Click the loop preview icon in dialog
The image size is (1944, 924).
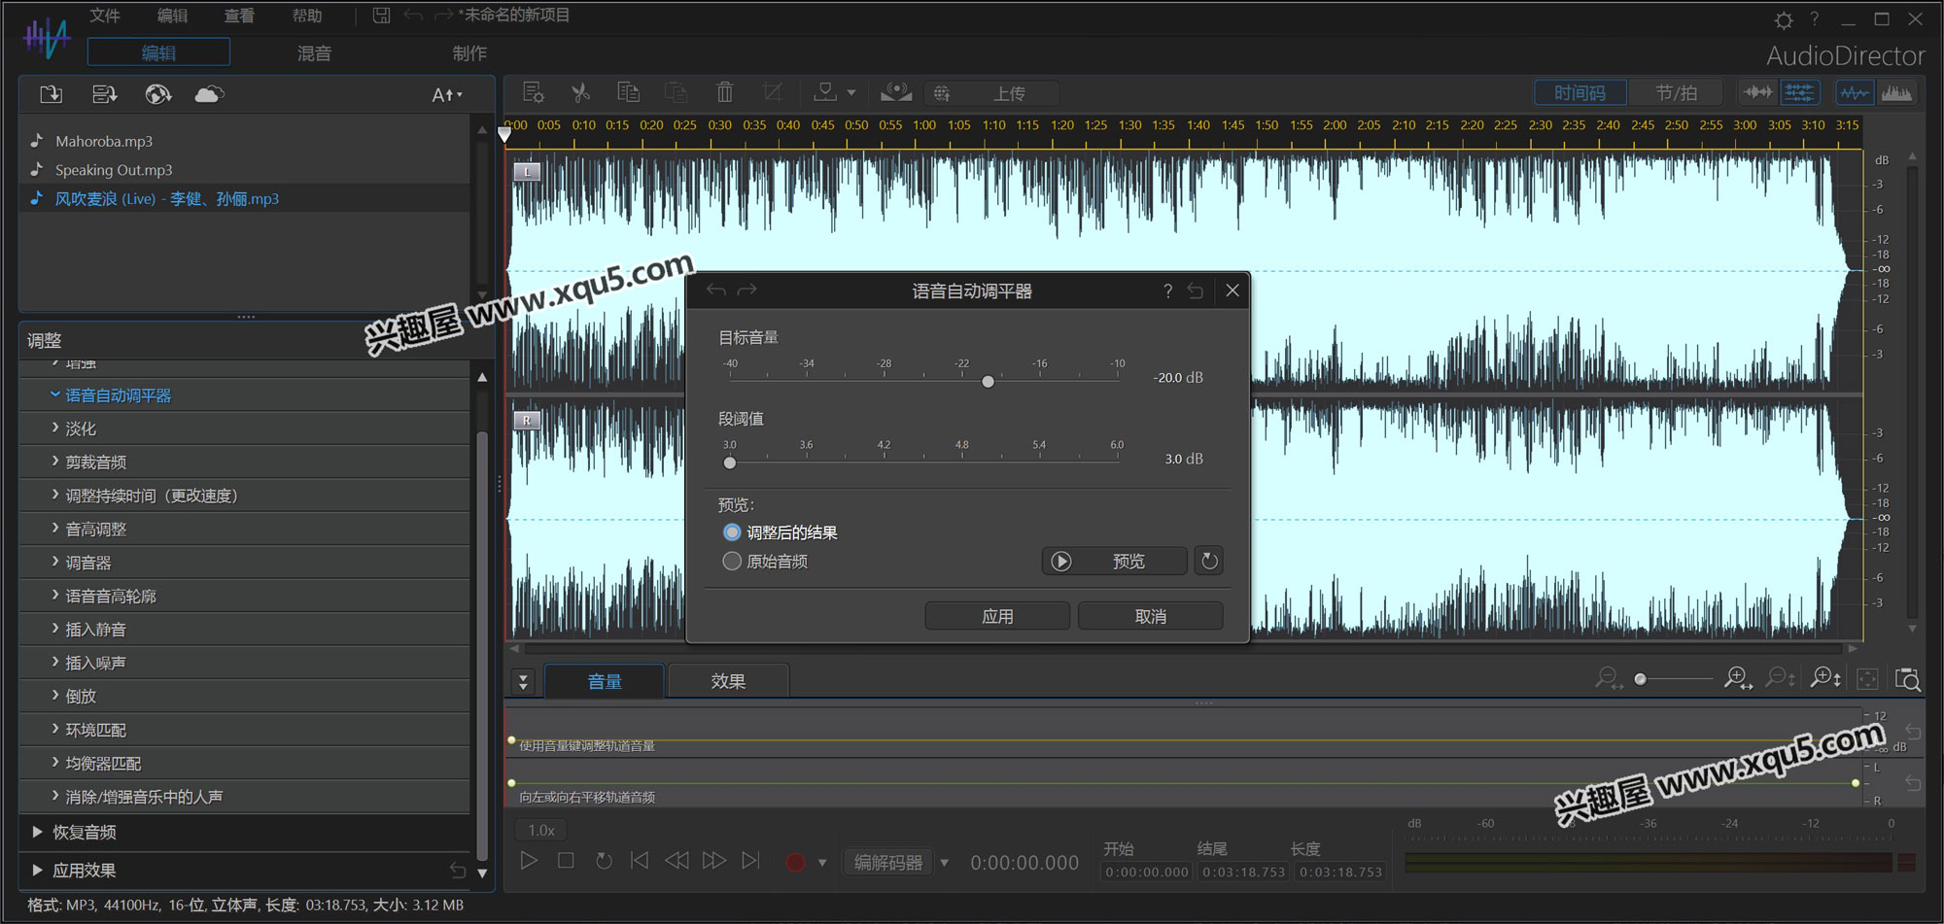point(1209,561)
